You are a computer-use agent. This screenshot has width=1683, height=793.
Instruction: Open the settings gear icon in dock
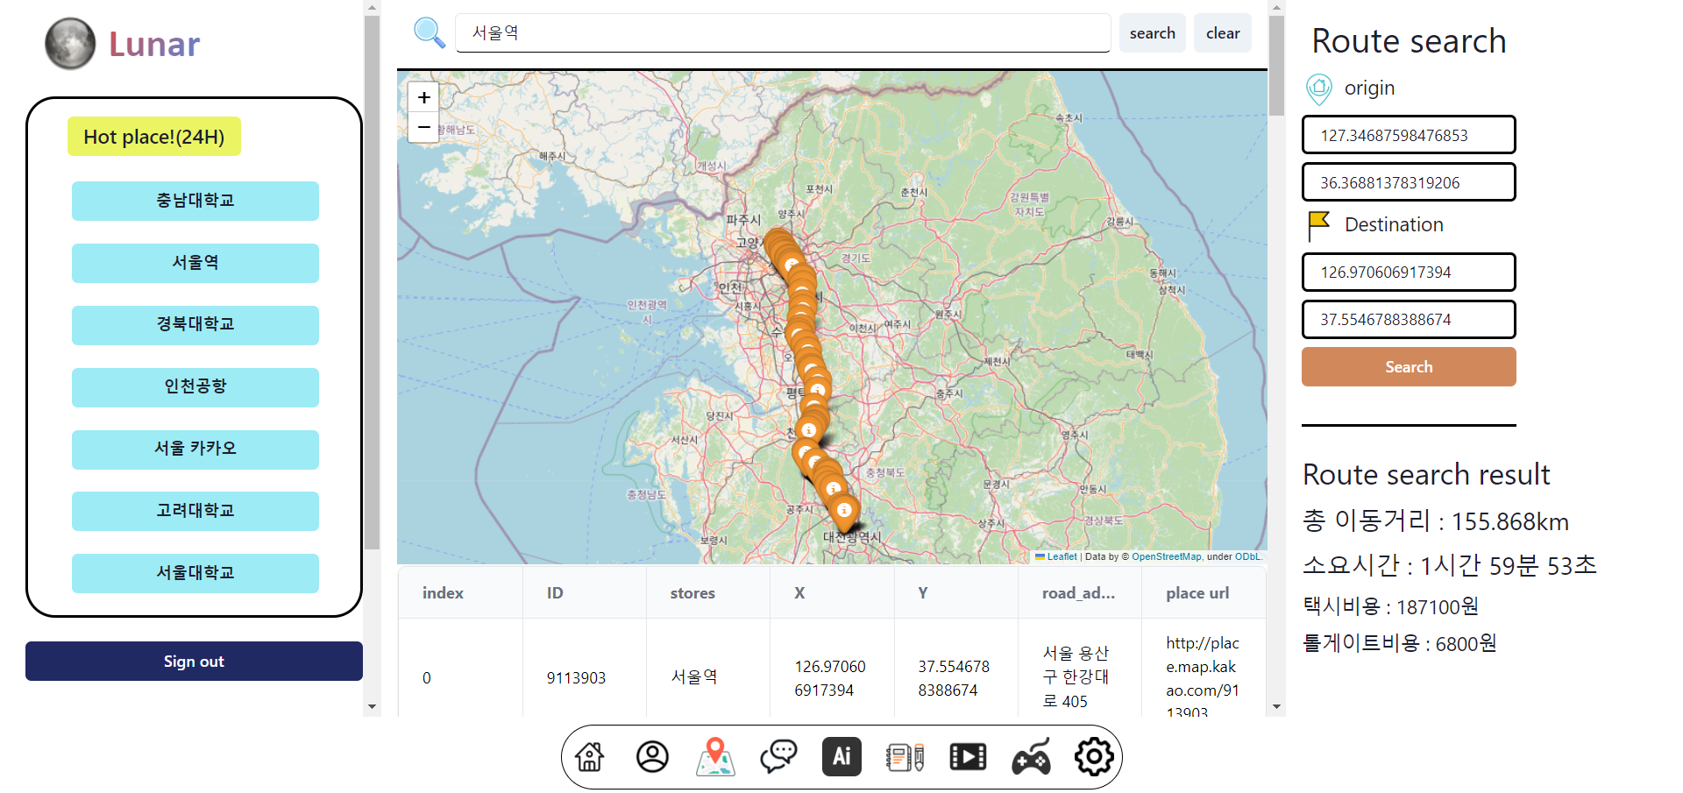[1094, 756]
